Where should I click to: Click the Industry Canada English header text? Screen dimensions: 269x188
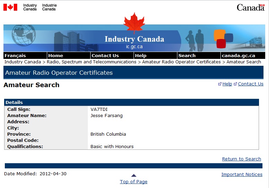click(x=30, y=7)
